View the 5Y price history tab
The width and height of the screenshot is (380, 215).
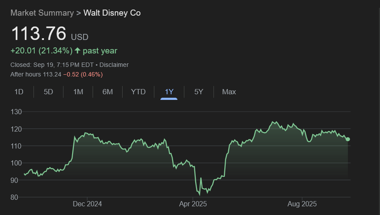click(x=199, y=92)
